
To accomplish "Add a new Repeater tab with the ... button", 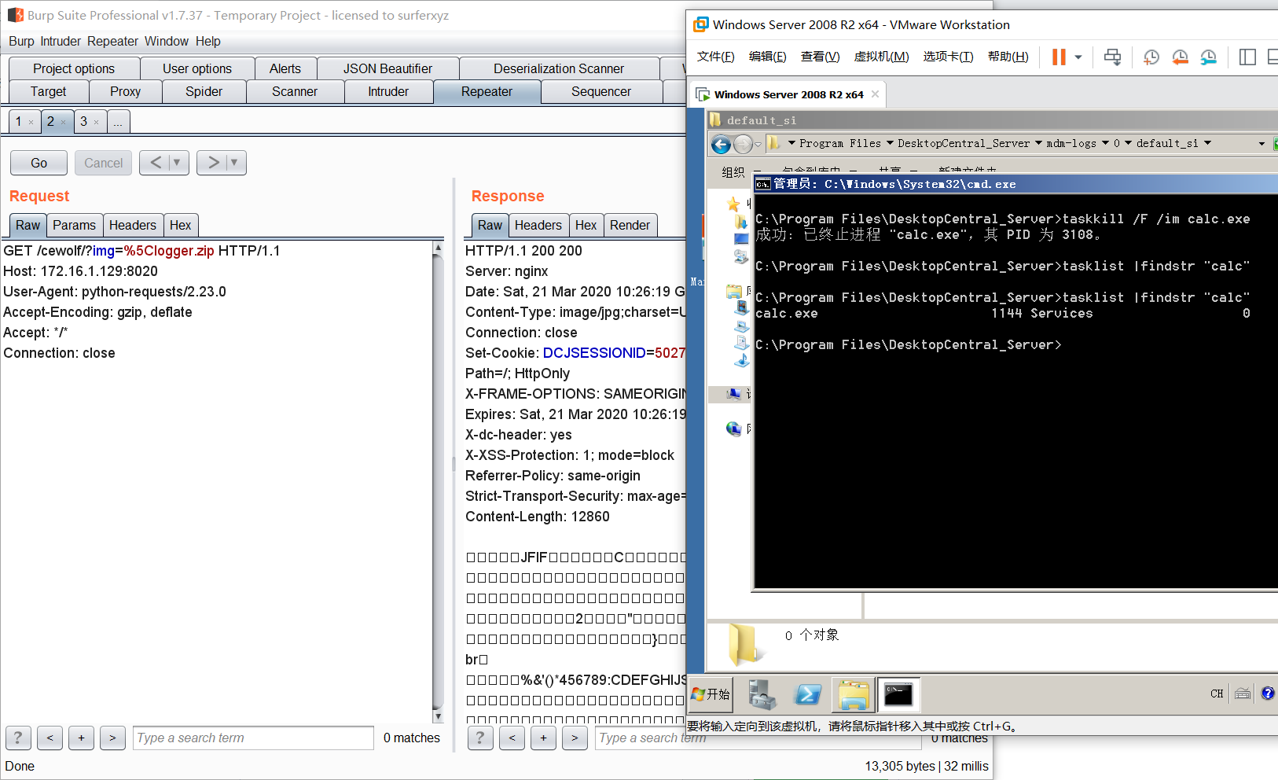I will click(118, 122).
